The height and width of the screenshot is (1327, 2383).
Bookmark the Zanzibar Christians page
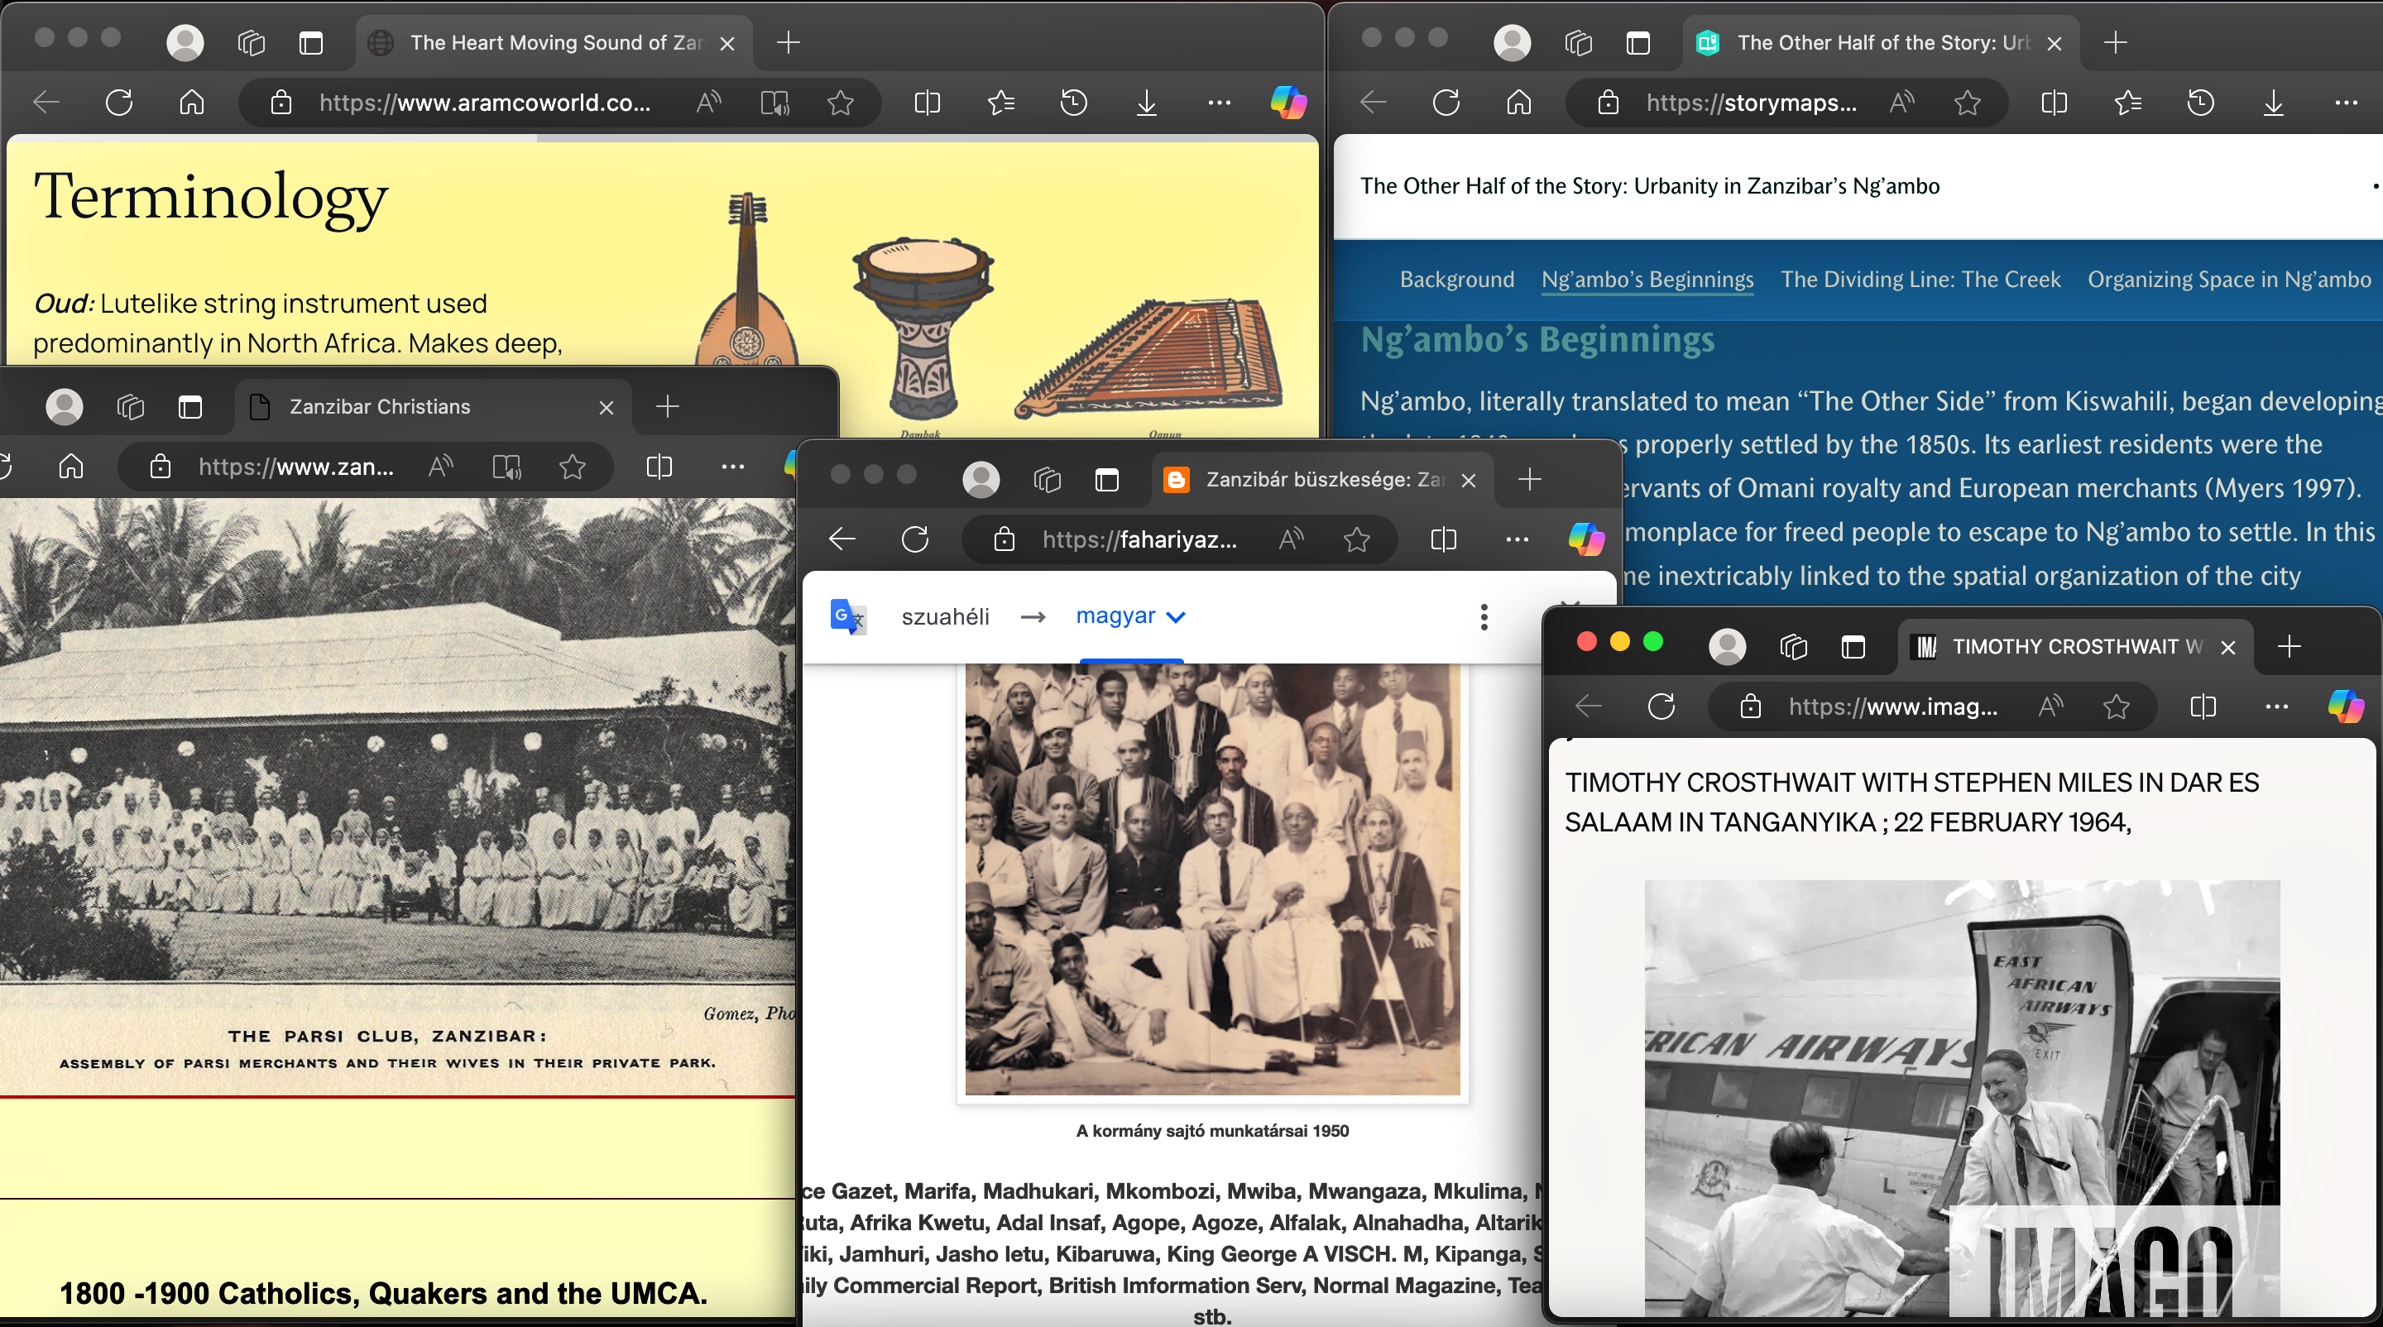point(573,466)
